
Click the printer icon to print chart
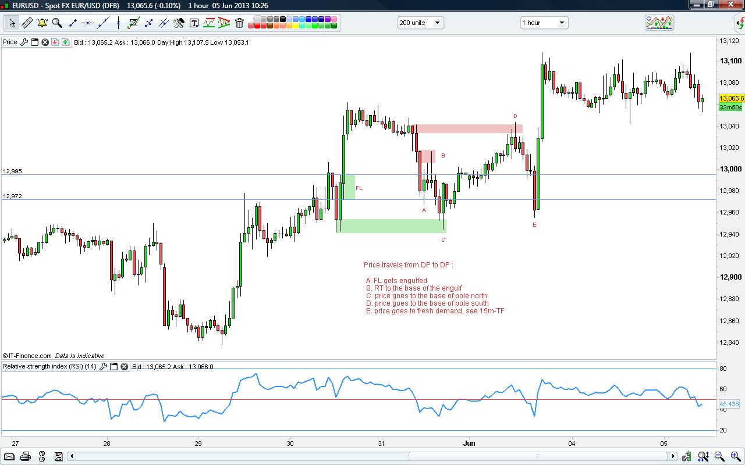tap(25, 456)
